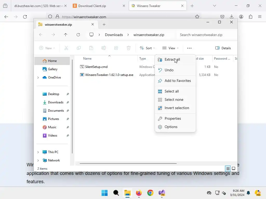Click winaerotweaker.zip breadcrumb segment
266x199 pixels.
tap(149, 35)
